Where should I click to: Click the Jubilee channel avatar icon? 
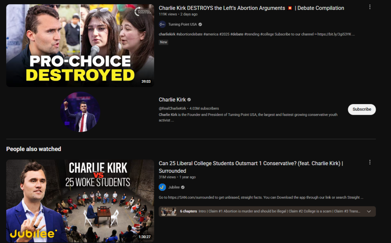pyautogui.click(x=162, y=187)
